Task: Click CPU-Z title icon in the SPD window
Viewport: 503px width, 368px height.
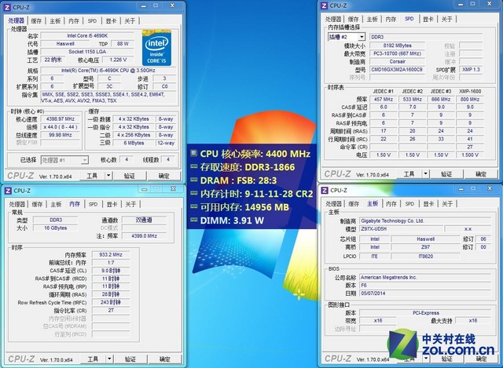Action: [x=324, y=5]
